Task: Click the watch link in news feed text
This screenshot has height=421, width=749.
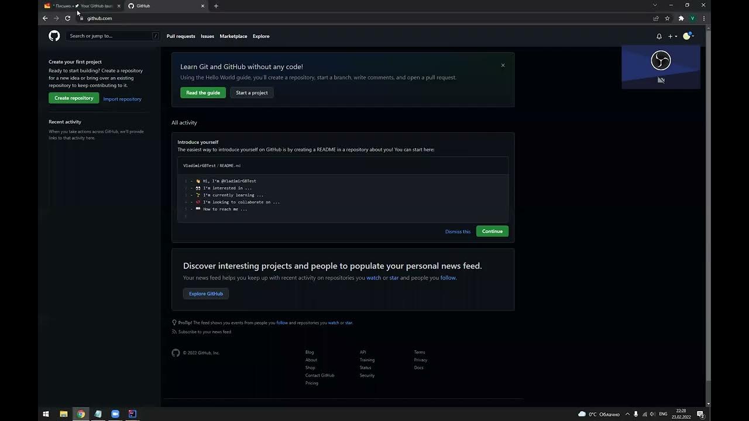Action: [373, 278]
